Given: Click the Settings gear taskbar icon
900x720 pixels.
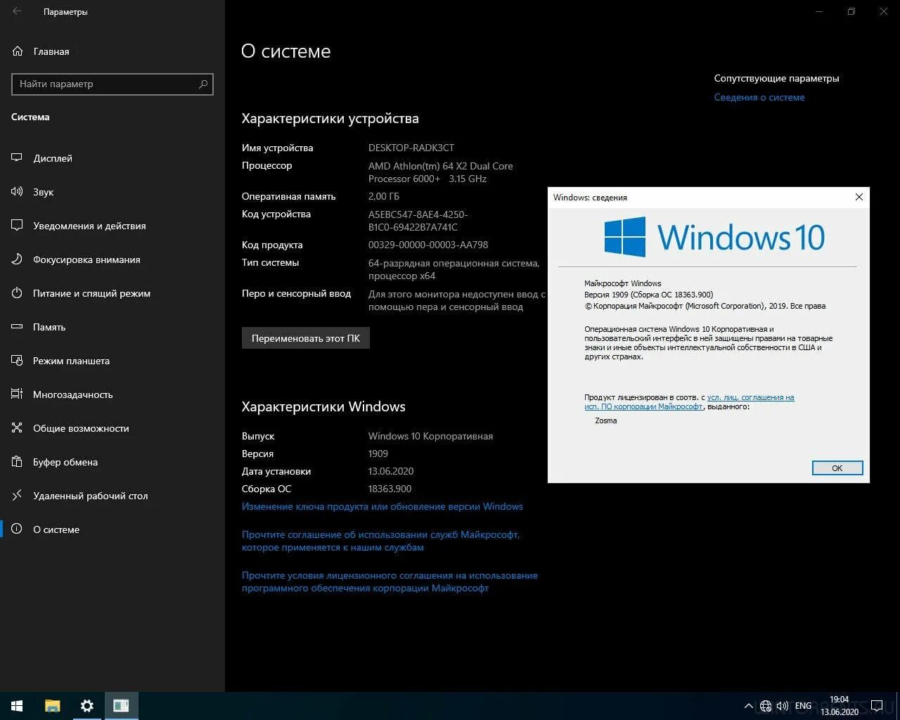Looking at the screenshot, I should (87, 706).
